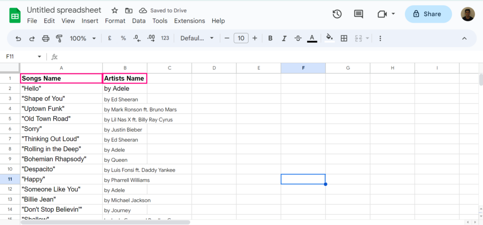
Task: Redo the last action
Action: click(32, 38)
